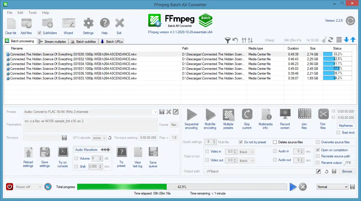Switch to Batch URLs tab

pos(112,41)
